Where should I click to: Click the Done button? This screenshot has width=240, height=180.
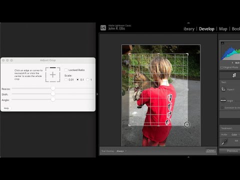click(x=210, y=151)
